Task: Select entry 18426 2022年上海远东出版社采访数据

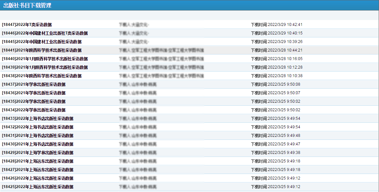Action: 38,178
